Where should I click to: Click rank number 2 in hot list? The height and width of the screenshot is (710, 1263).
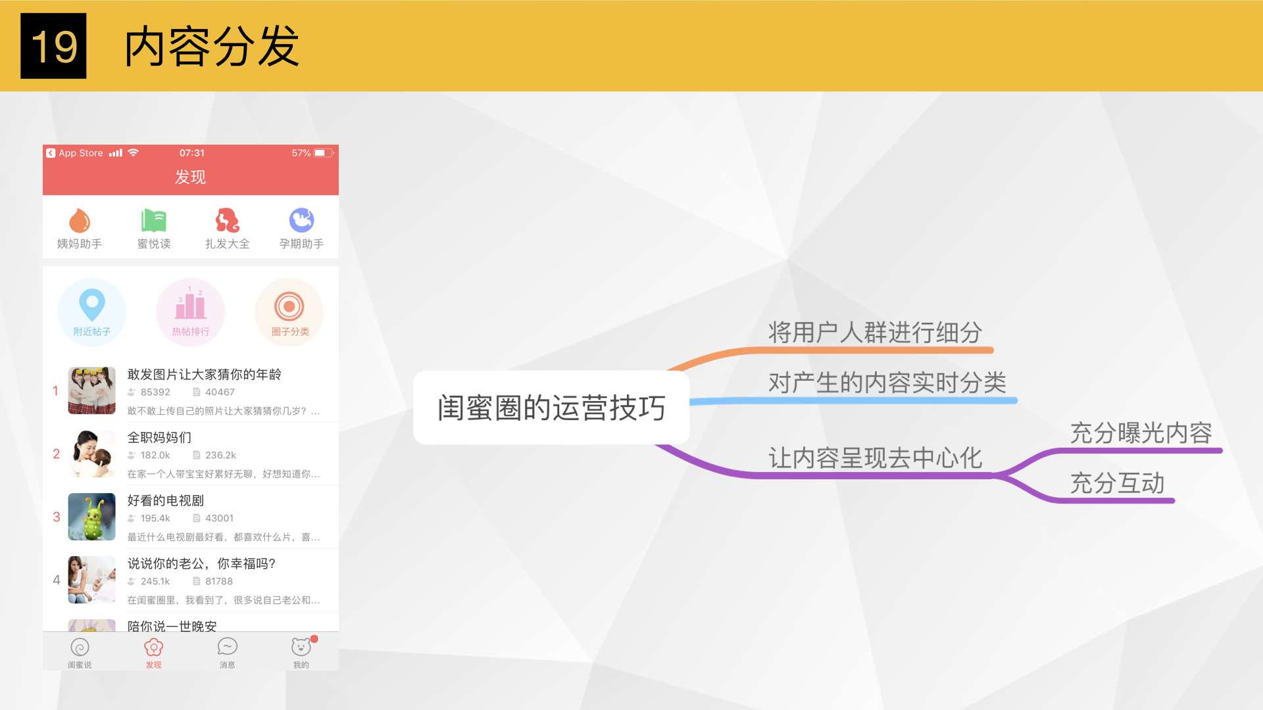pos(57,454)
